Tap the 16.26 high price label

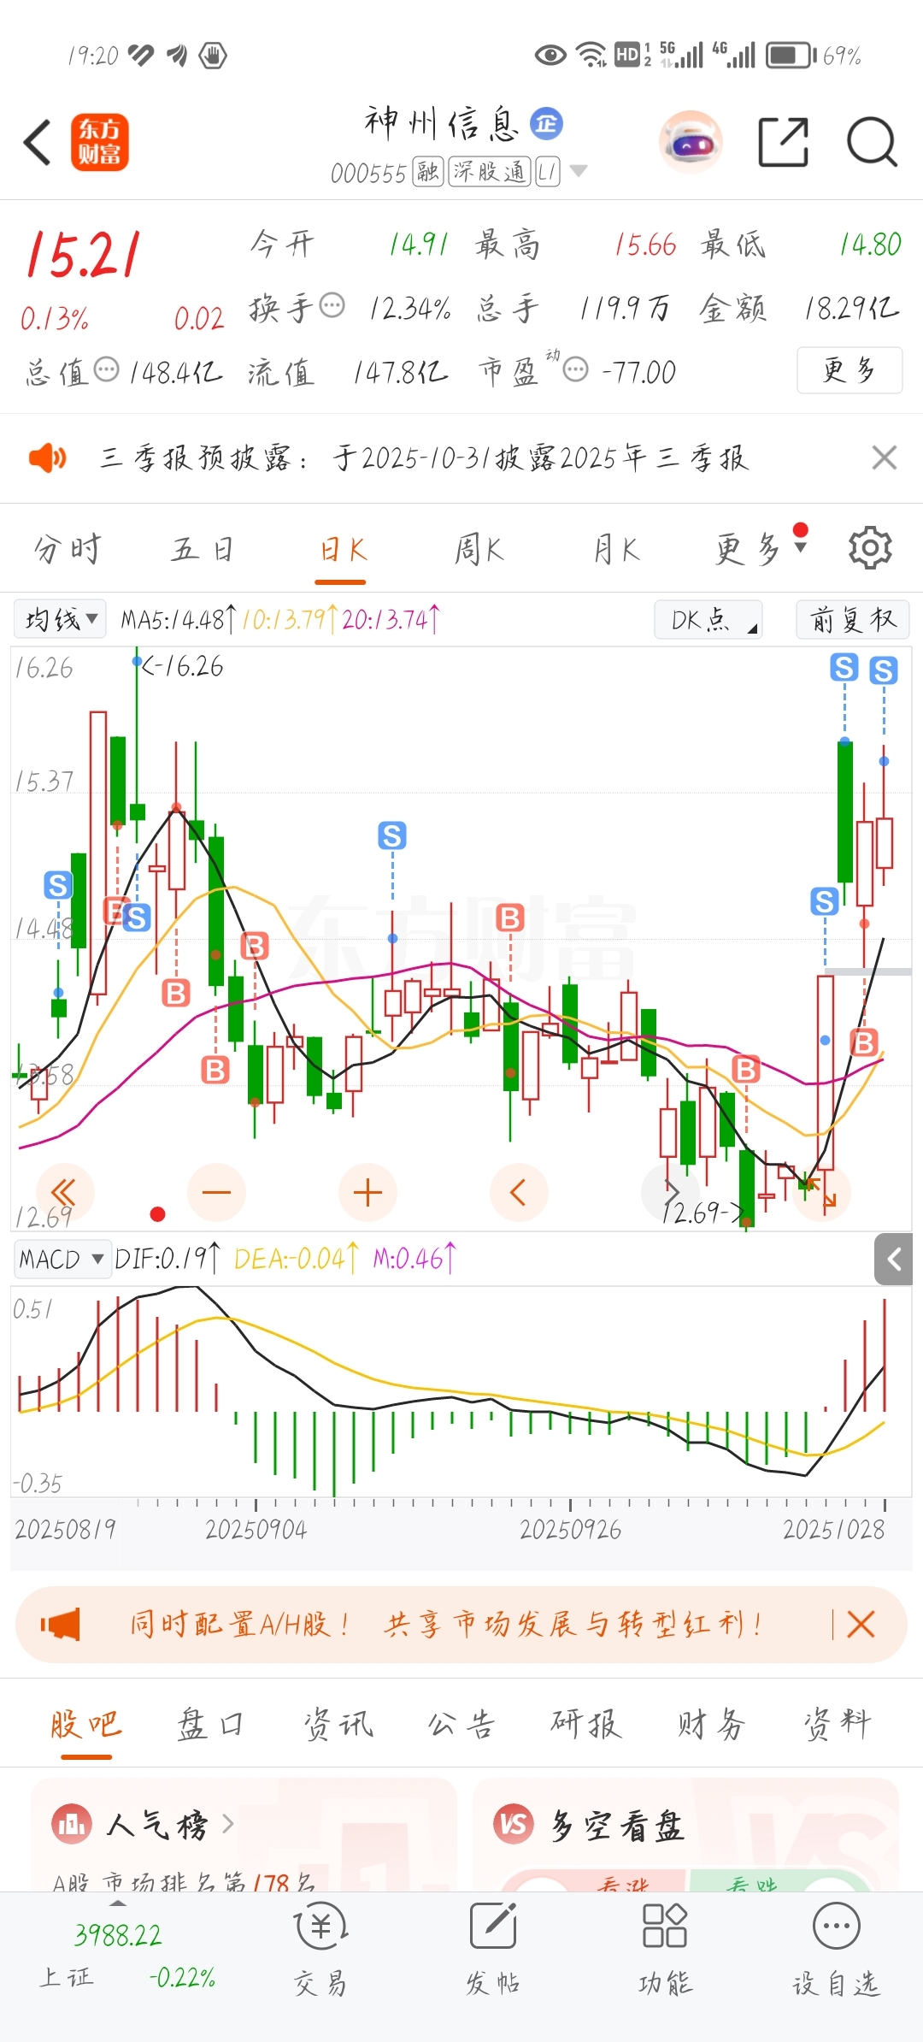(182, 666)
